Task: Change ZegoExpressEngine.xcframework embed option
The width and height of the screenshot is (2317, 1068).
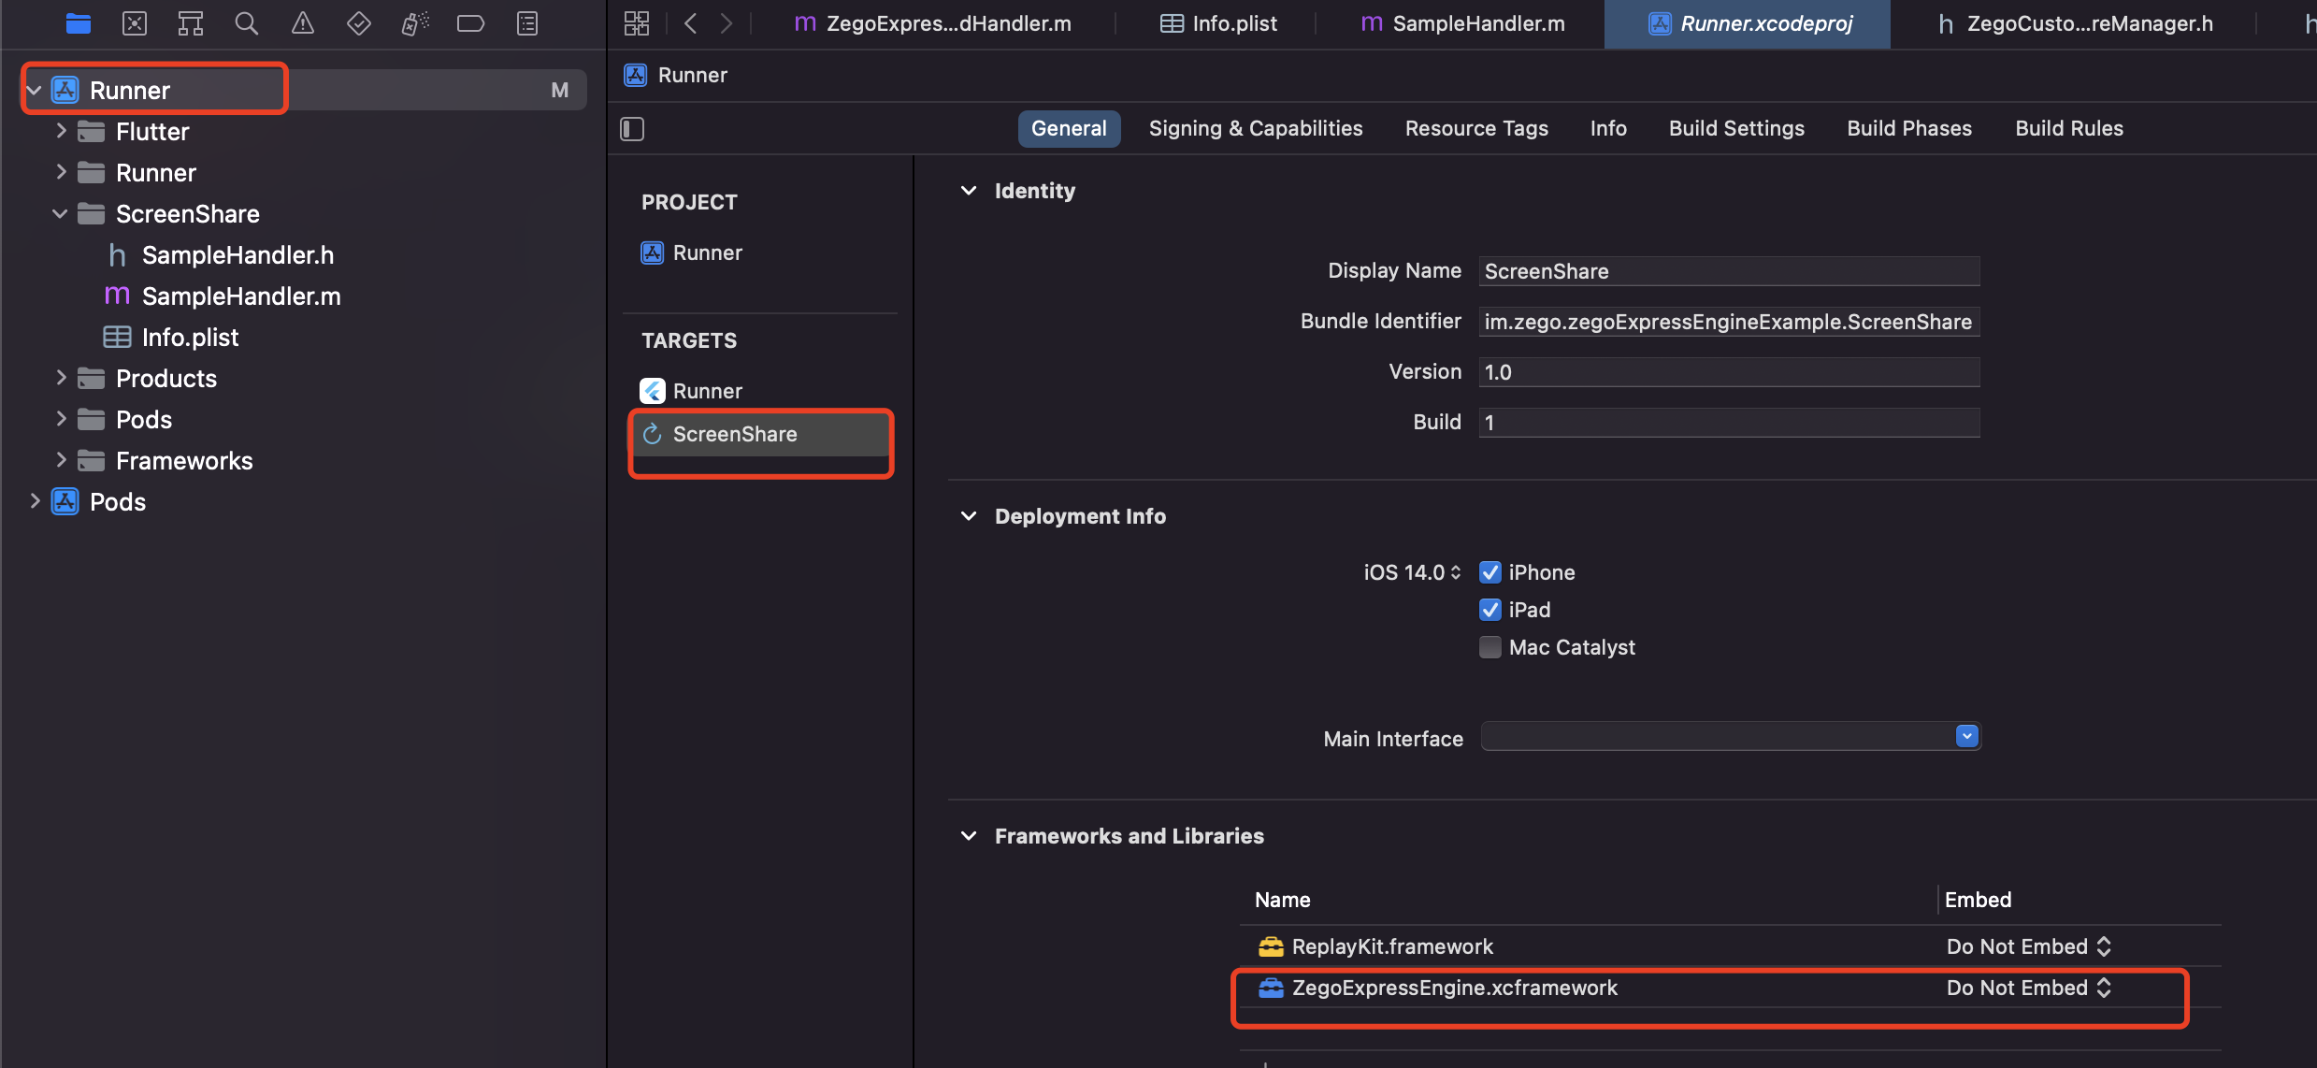Action: point(2029,988)
